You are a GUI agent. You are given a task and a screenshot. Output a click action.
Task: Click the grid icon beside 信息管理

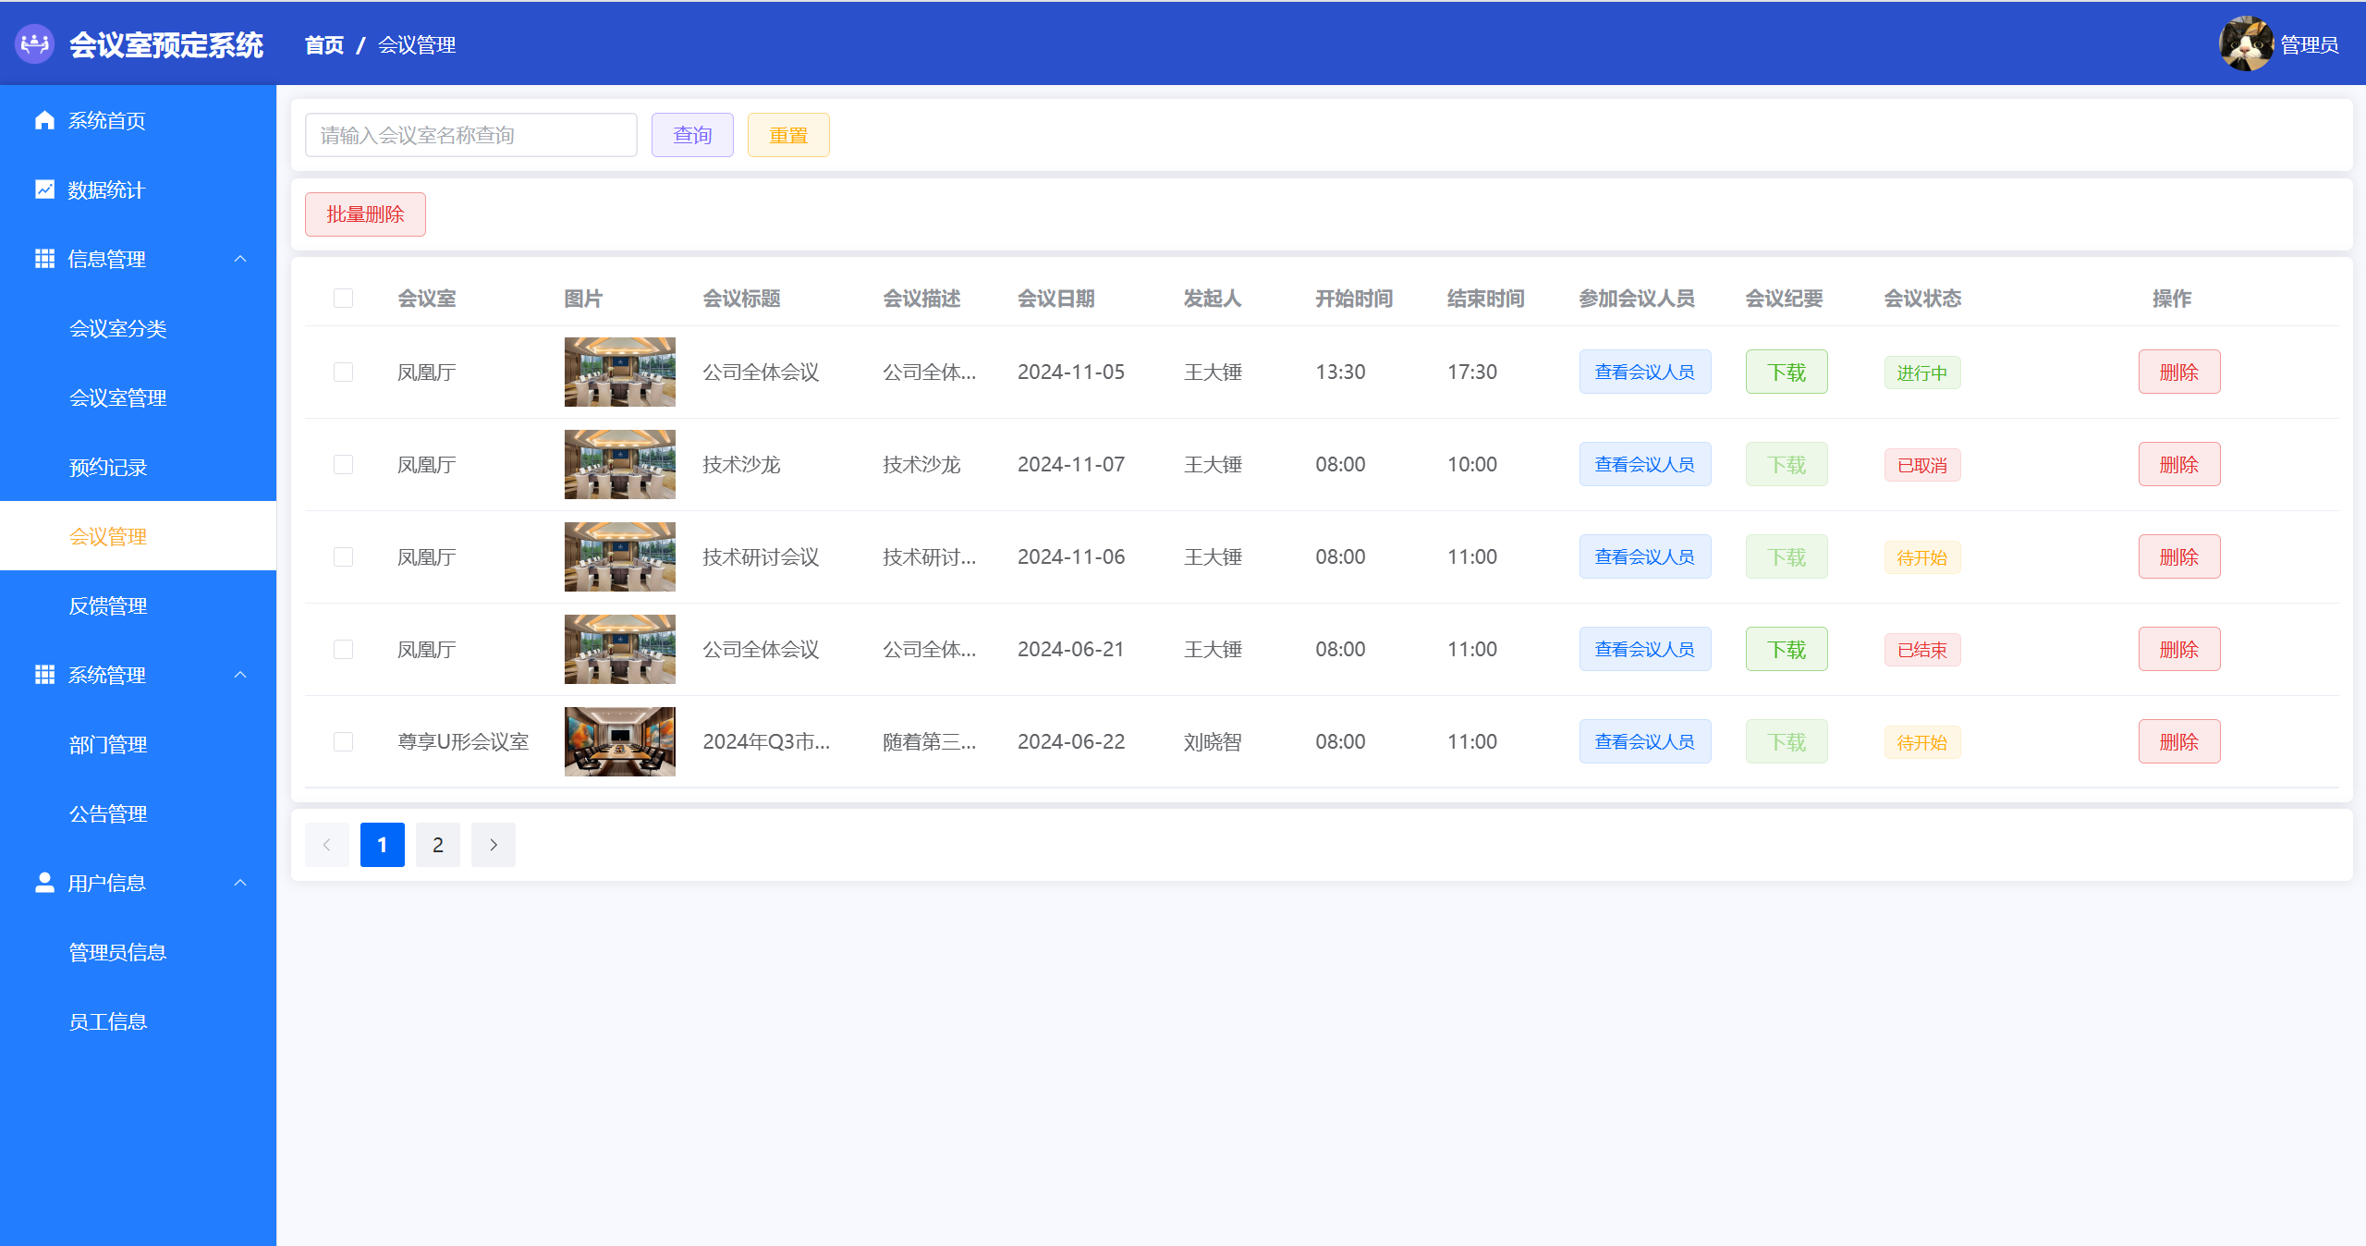click(44, 259)
